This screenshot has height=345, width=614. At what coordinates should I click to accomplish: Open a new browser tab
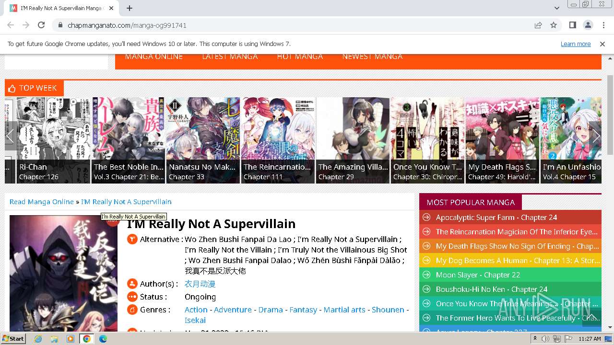click(x=130, y=8)
